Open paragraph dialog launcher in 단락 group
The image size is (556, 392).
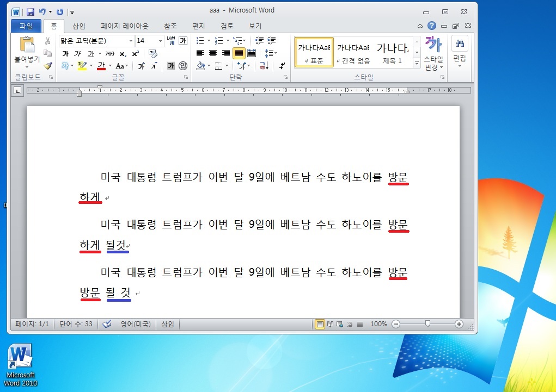(285, 77)
